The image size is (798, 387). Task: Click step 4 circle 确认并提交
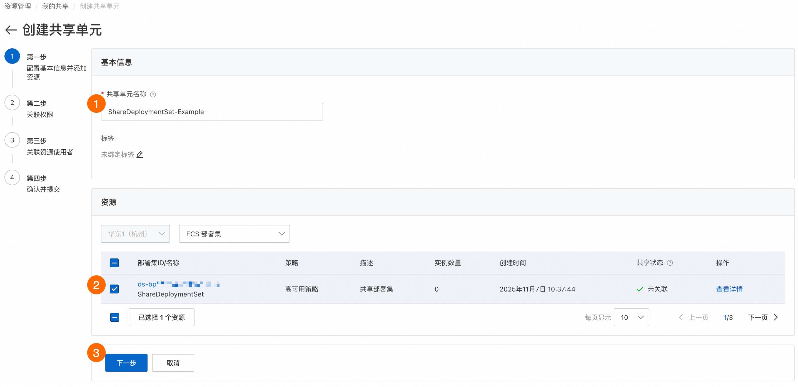[x=12, y=178]
